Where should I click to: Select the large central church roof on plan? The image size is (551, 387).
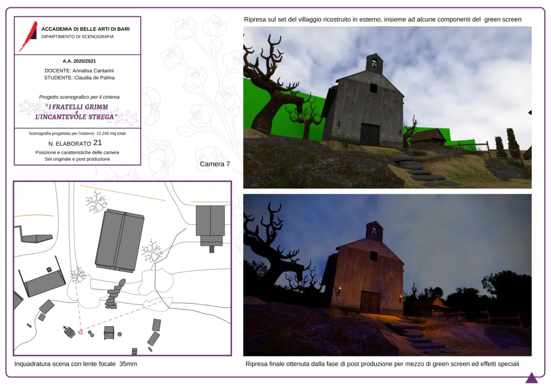[120, 240]
